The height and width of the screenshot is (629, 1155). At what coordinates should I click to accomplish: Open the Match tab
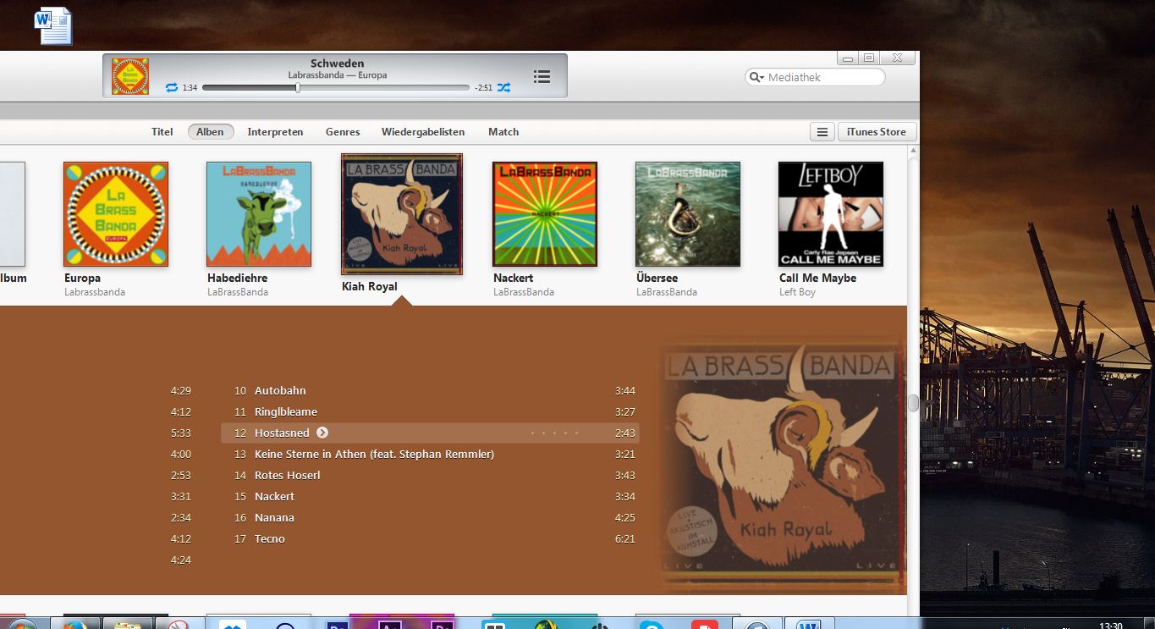tap(503, 132)
